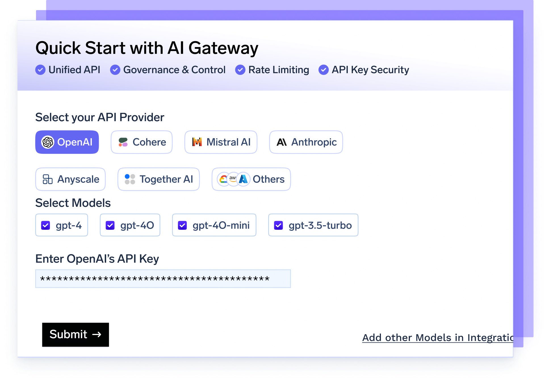Click the 'Unified API' text
The image size is (547, 381).
pyautogui.click(x=74, y=70)
